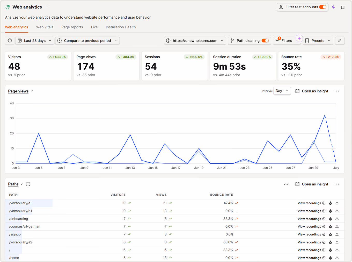The height and width of the screenshot is (262, 352).
Task: Open heatmap flame icon for /courses/a1-german
Action: (x=331, y=226)
